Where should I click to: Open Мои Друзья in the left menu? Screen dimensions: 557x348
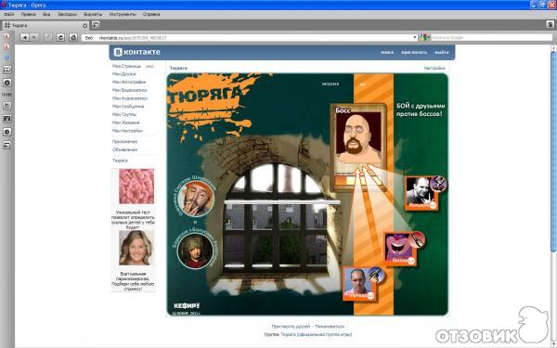124,74
